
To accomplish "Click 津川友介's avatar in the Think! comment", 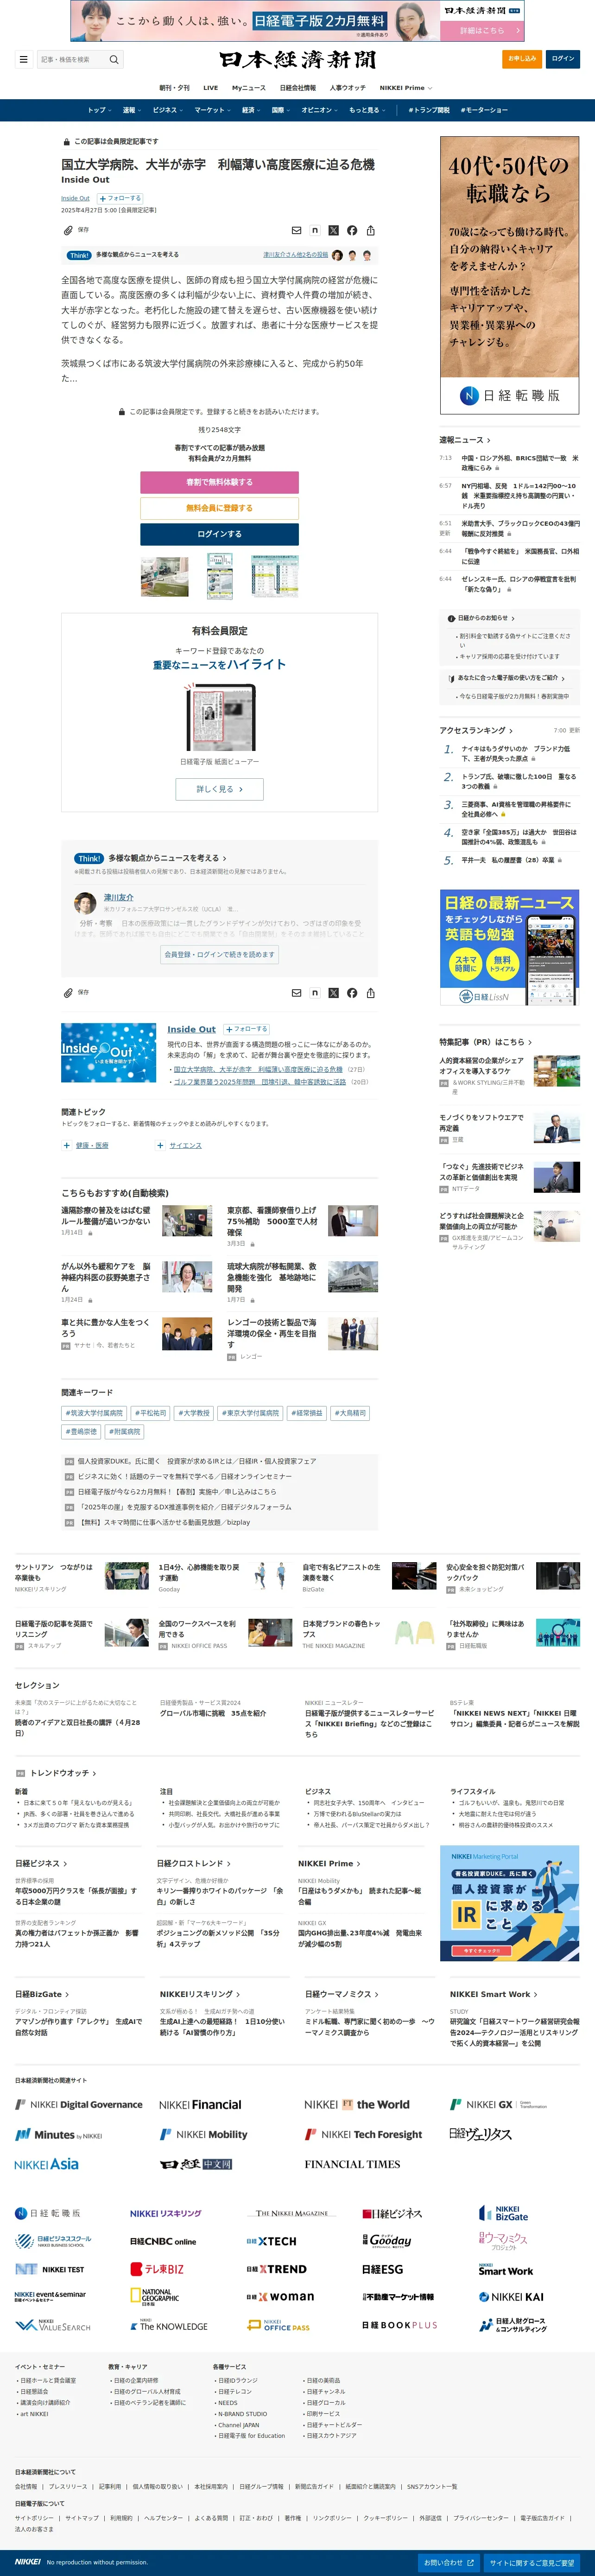I will coord(85,903).
